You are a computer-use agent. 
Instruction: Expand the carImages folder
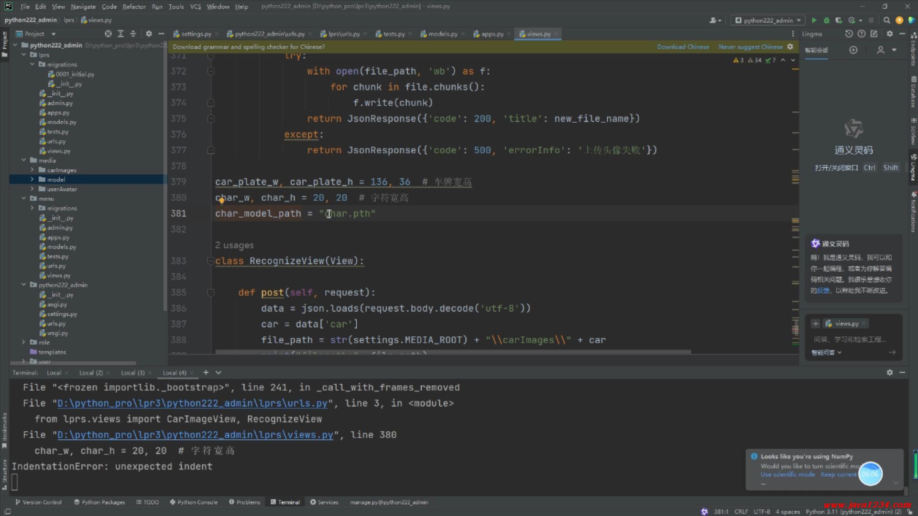click(x=32, y=170)
